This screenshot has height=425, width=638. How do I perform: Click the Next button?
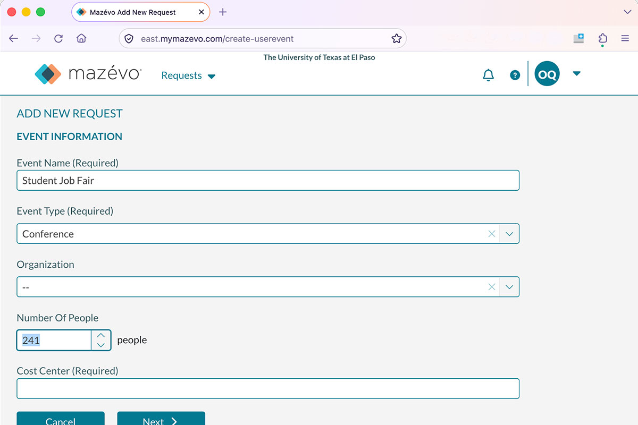161,419
